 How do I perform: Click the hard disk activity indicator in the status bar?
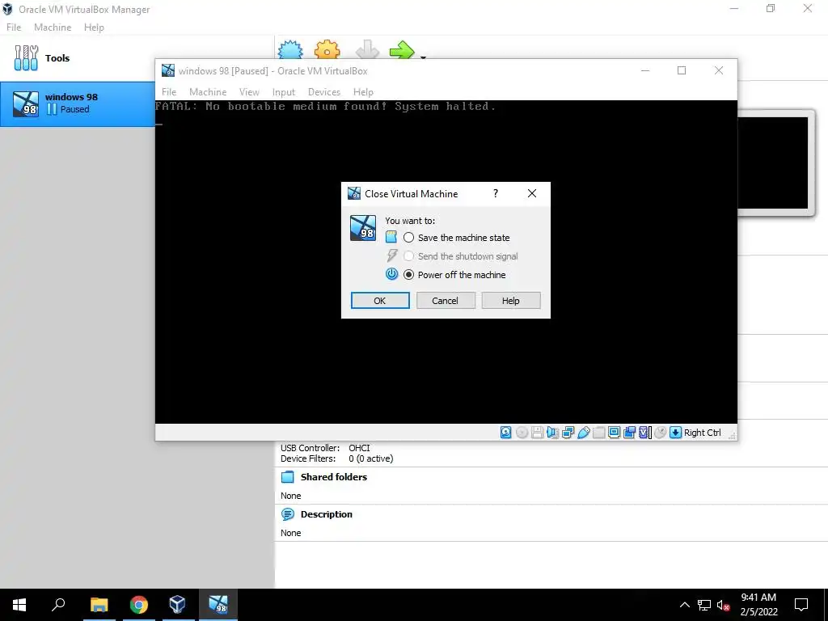click(x=506, y=433)
